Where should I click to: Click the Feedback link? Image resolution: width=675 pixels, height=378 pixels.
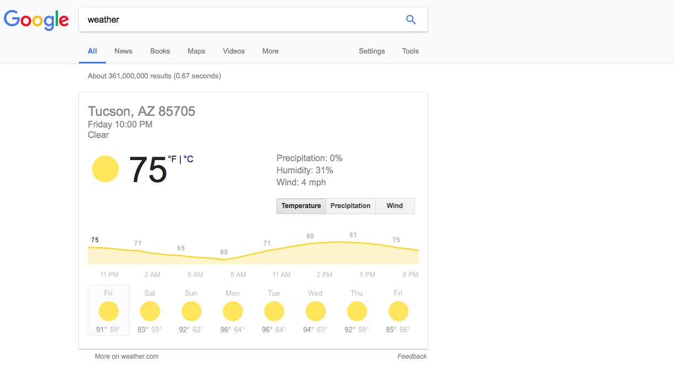click(x=412, y=356)
